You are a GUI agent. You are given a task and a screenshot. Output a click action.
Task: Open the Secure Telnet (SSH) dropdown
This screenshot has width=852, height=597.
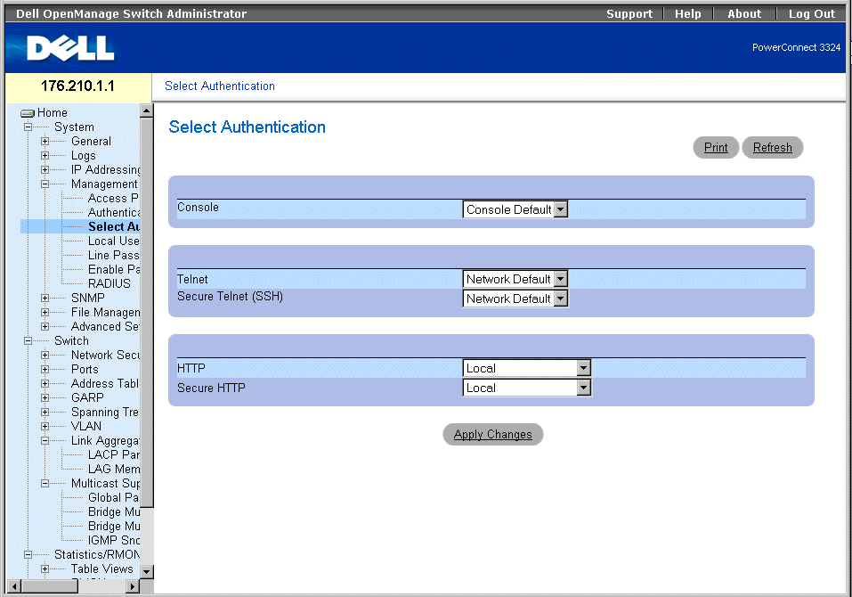(515, 298)
